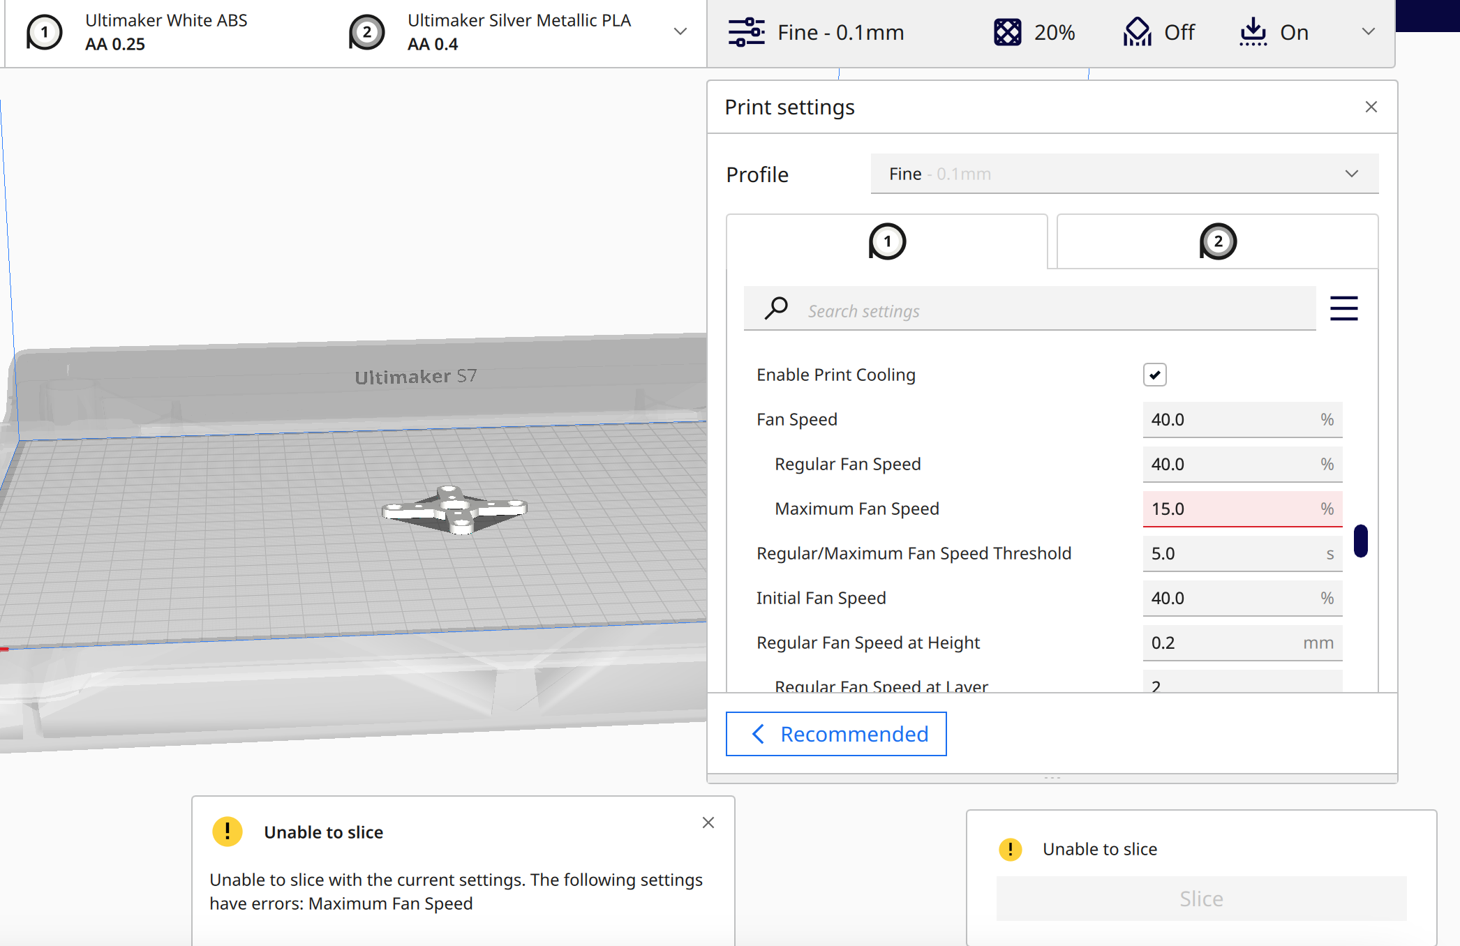Select the extruder 1 tab
1460x946 pixels.
pos(886,241)
